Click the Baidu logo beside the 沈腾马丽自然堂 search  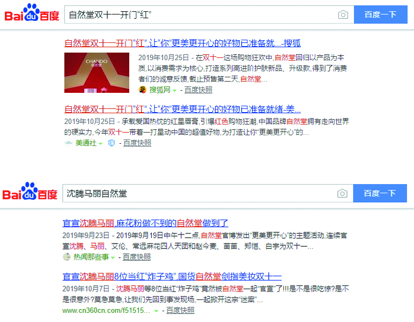(30, 191)
